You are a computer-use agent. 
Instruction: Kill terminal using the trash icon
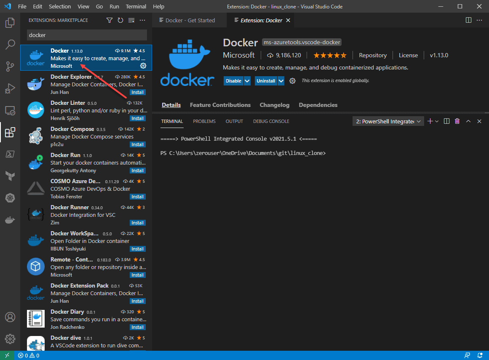click(457, 121)
